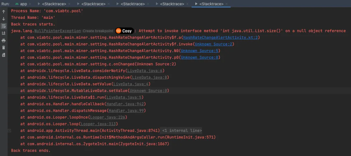
Task: Click the Create breakpoint hint
Action: tap(98, 31)
